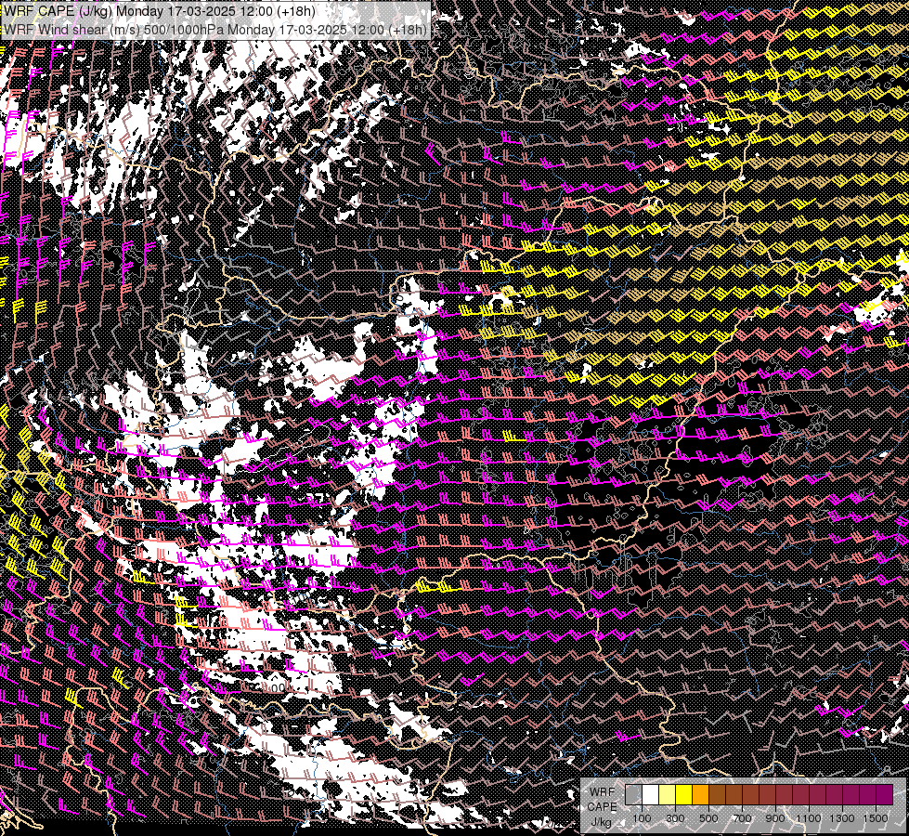This screenshot has width=909, height=836.
Task: Click the legend value 300
Action: (675, 818)
